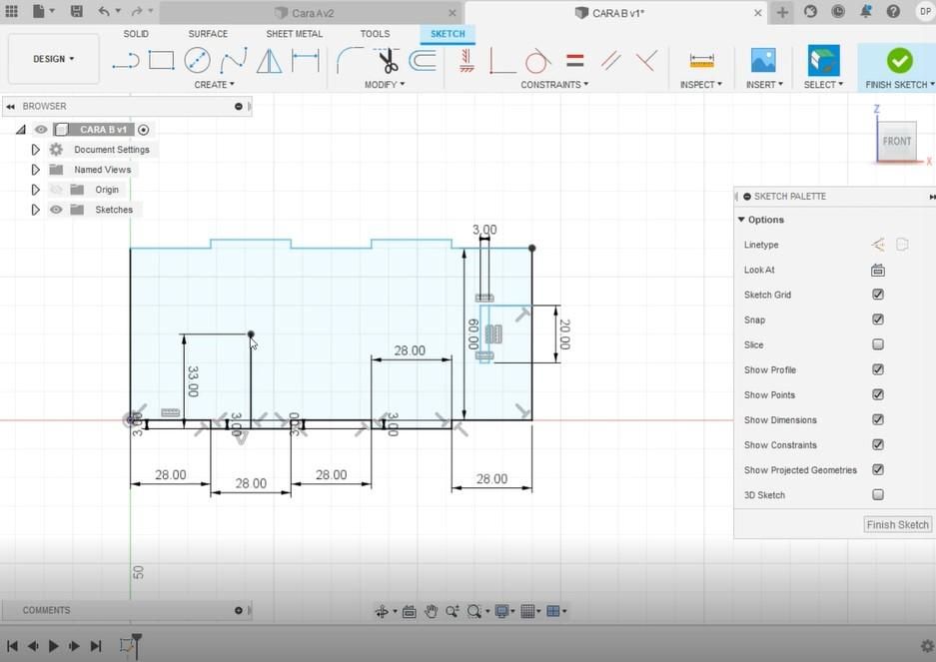The image size is (936, 662).
Task: Hide the Sketches folder with eye icon
Action: tap(56, 210)
